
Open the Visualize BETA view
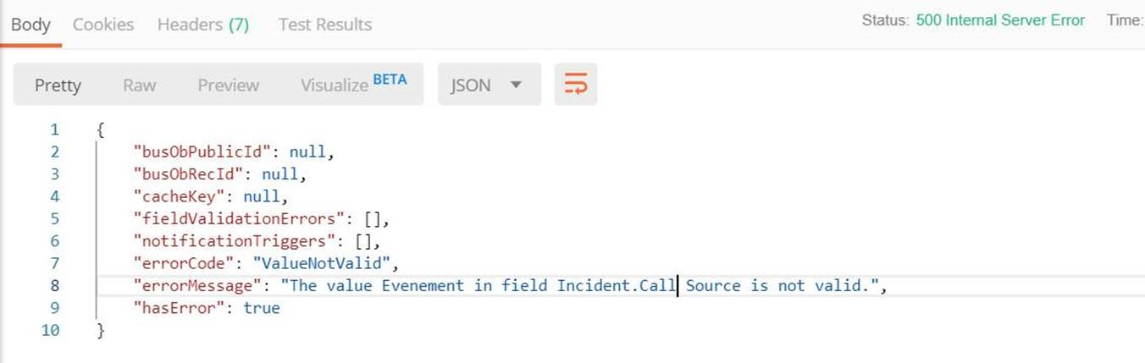(x=353, y=85)
